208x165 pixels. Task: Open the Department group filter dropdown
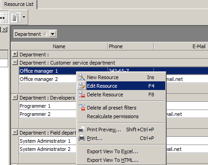tap(53, 34)
